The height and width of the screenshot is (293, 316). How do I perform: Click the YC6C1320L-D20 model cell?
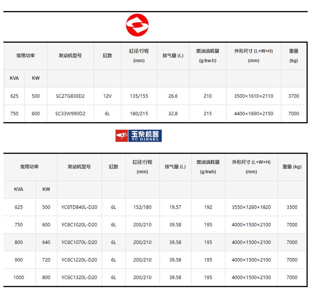(x=79, y=277)
